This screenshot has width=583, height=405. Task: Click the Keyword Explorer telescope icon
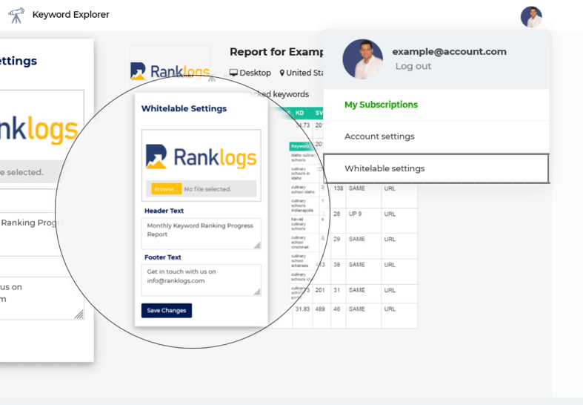tap(16, 16)
